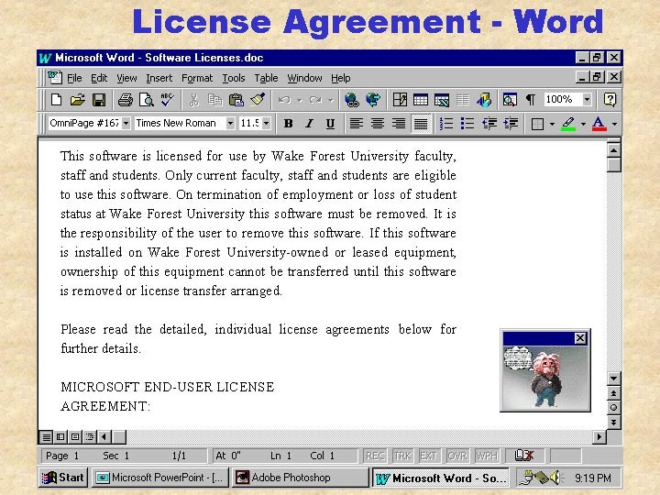Align text right
The height and width of the screenshot is (495, 660).
pos(399,124)
